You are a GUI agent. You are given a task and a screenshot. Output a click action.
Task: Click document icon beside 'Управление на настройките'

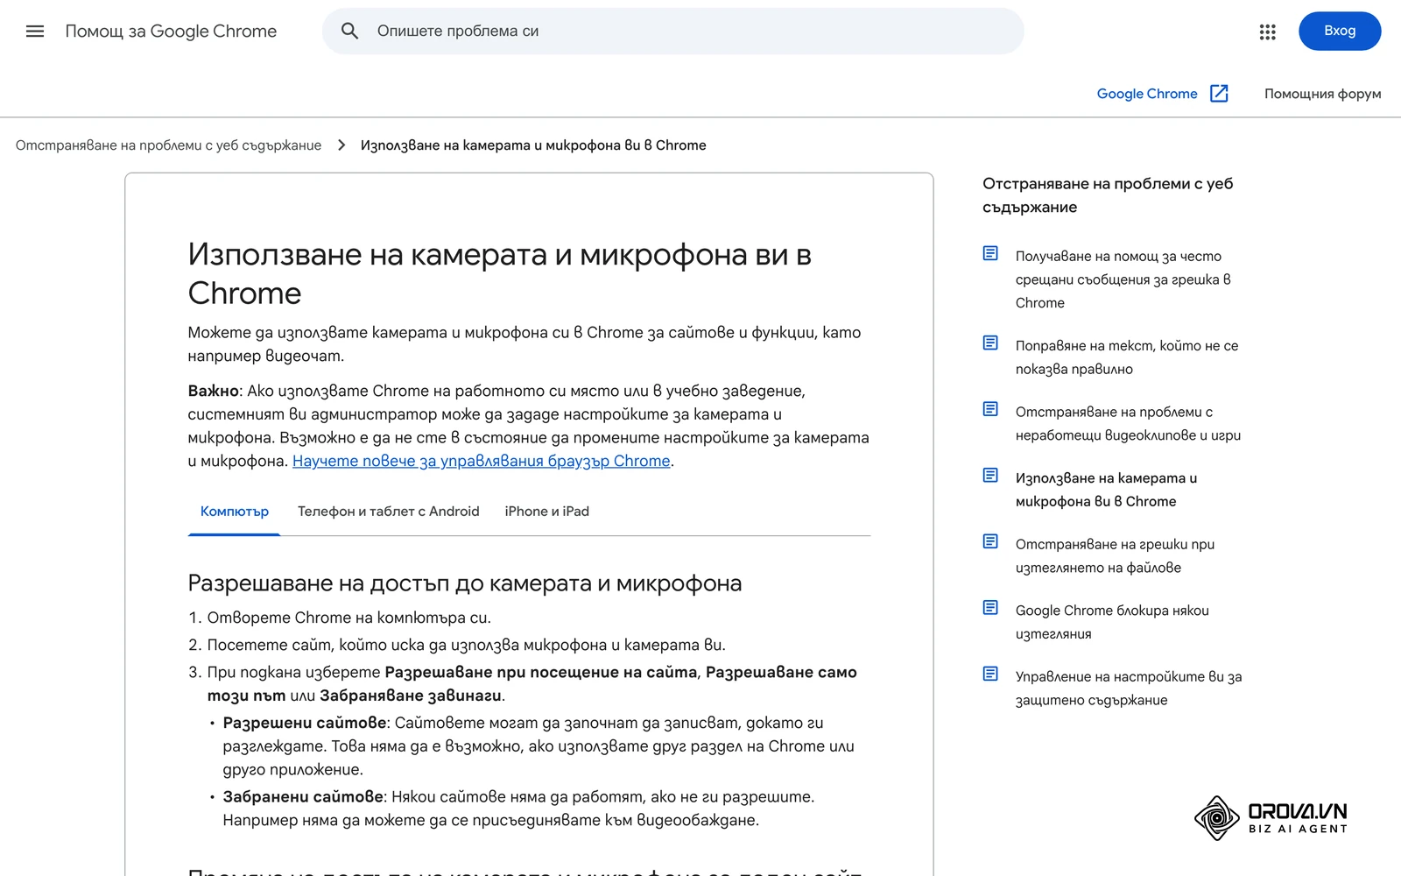990,674
